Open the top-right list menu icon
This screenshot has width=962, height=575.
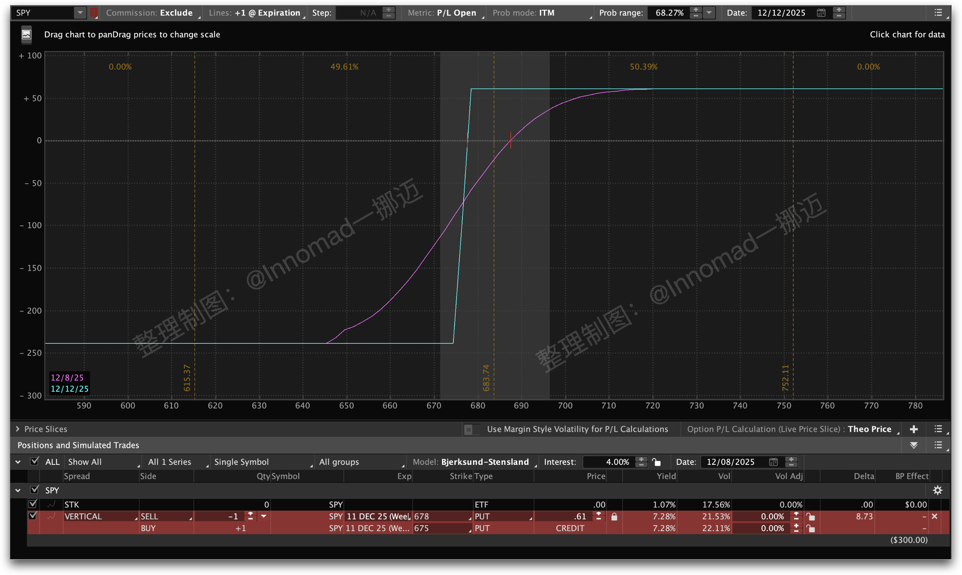pyautogui.click(x=938, y=13)
